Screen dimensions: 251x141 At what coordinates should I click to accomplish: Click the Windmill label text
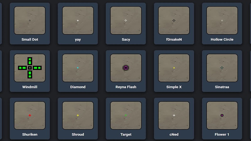click(x=30, y=87)
